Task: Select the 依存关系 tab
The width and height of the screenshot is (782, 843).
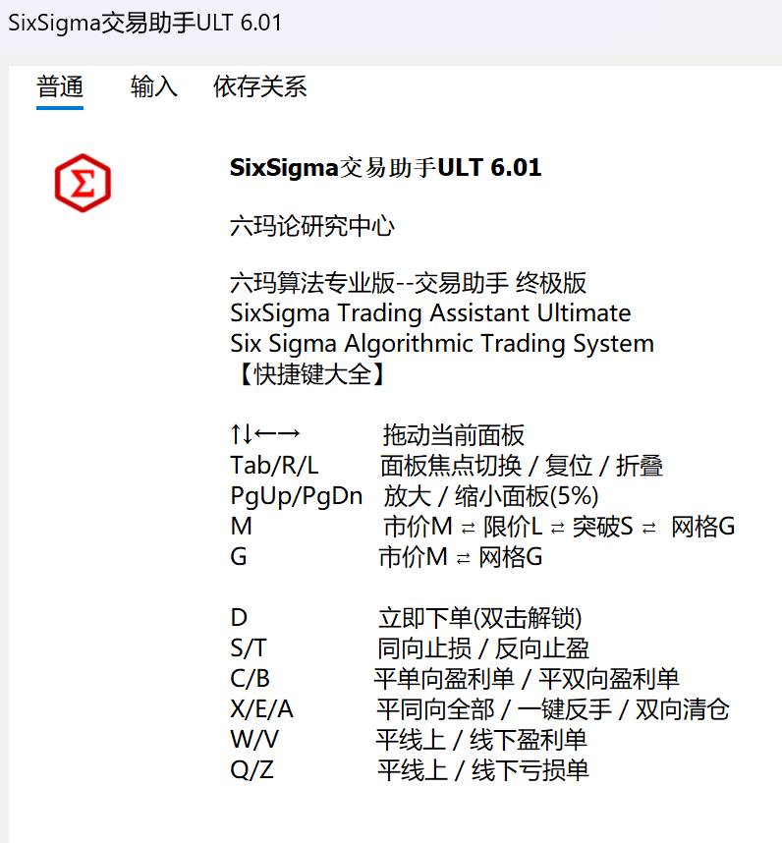Action: click(259, 86)
